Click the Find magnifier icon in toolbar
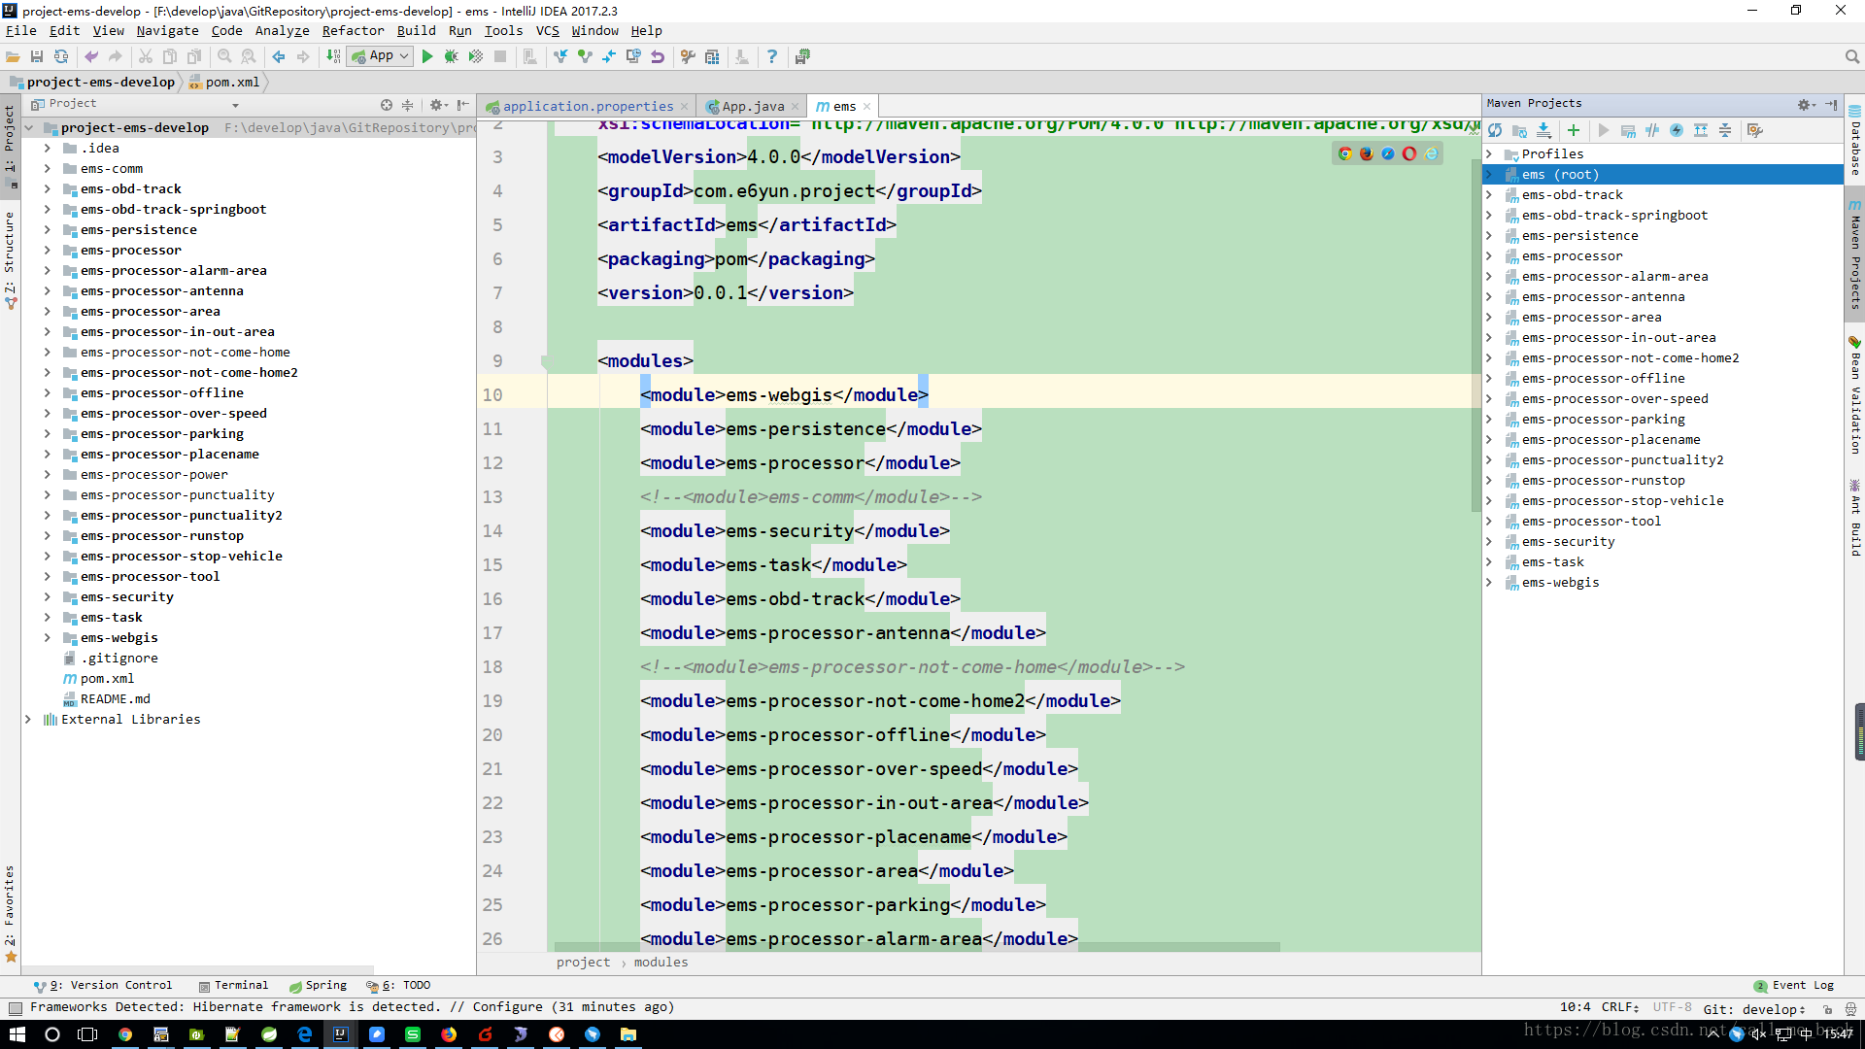Image resolution: width=1865 pixels, height=1049 pixels. coord(224,56)
